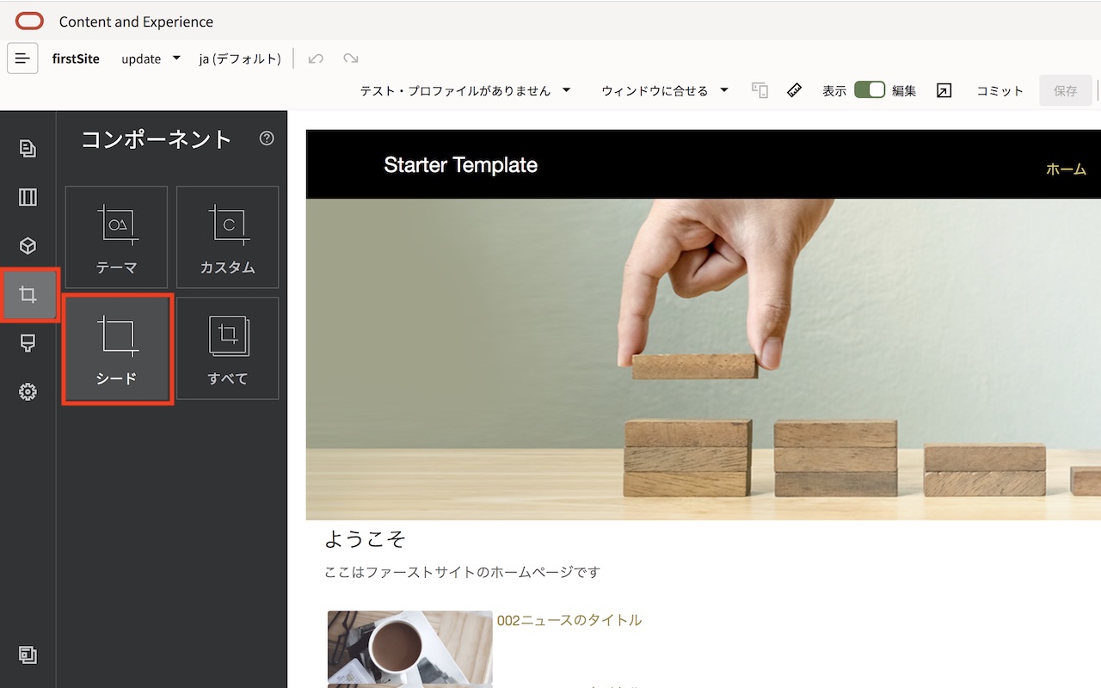Open the content panel from the sidebar

[28, 245]
